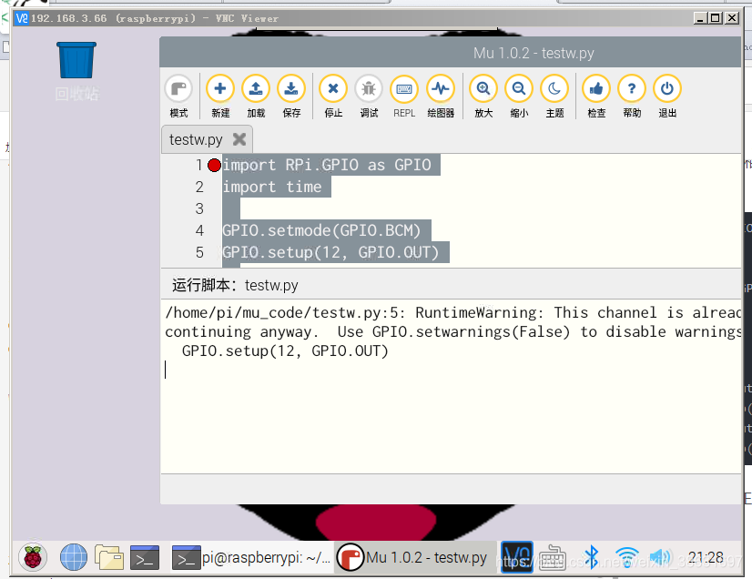Click the RuntimeWarning line in output
752x579 pixels.
coord(452,313)
